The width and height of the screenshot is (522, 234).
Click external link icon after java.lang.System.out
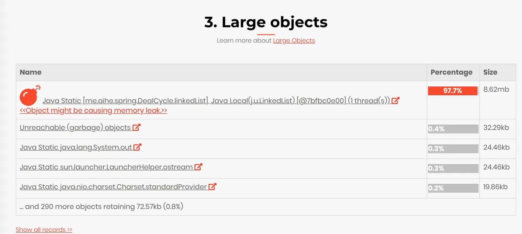[137, 147]
